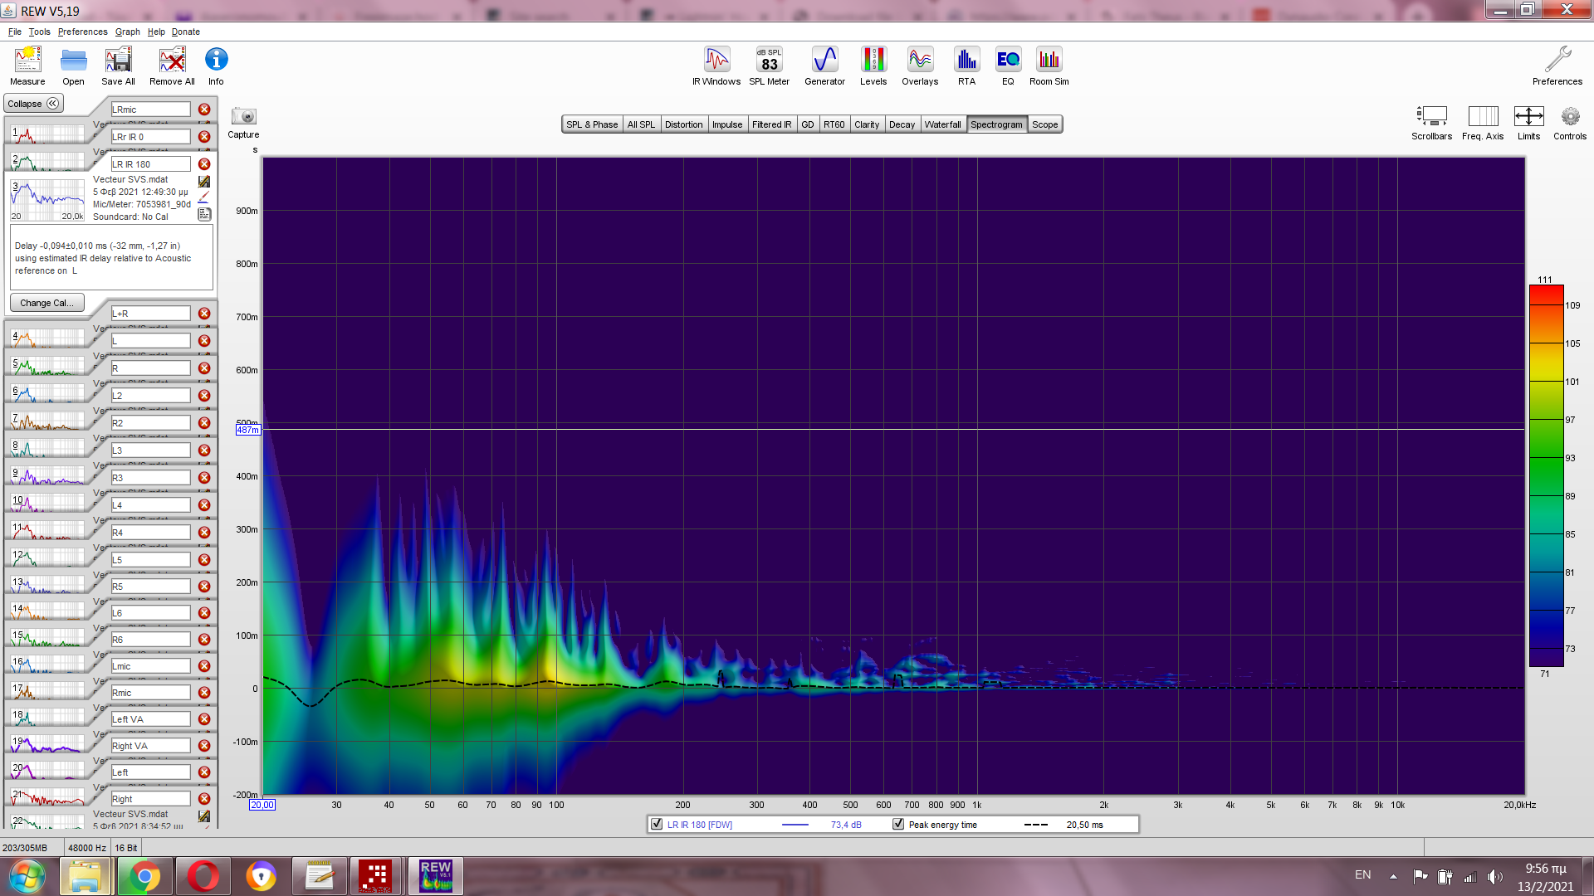This screenshot has height=896, width=1594.
Task: Remove the Right VA measurement
Action: 204,746
